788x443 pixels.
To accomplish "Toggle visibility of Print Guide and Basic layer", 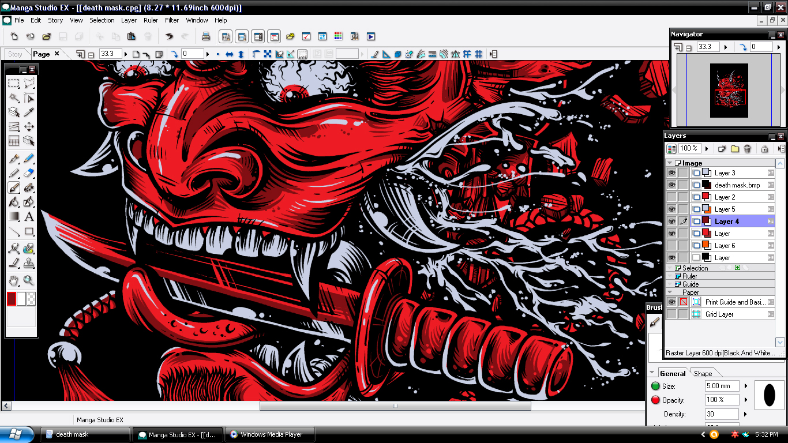I will [x=671, y=302].
